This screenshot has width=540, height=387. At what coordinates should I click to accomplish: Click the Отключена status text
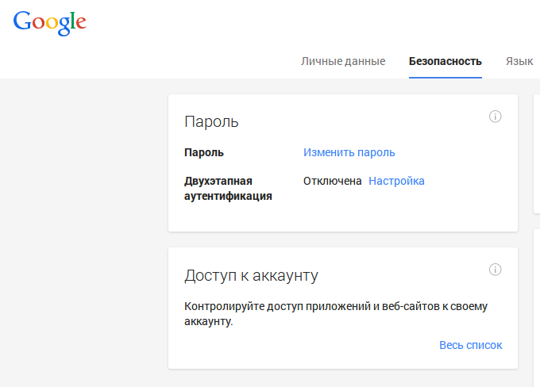click(332, 181)
